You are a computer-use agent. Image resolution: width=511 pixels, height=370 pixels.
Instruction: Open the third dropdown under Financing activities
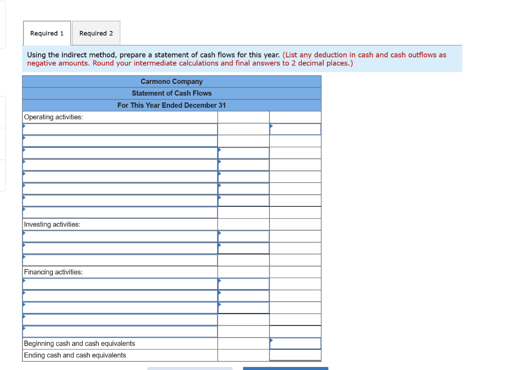click(120, 308)
